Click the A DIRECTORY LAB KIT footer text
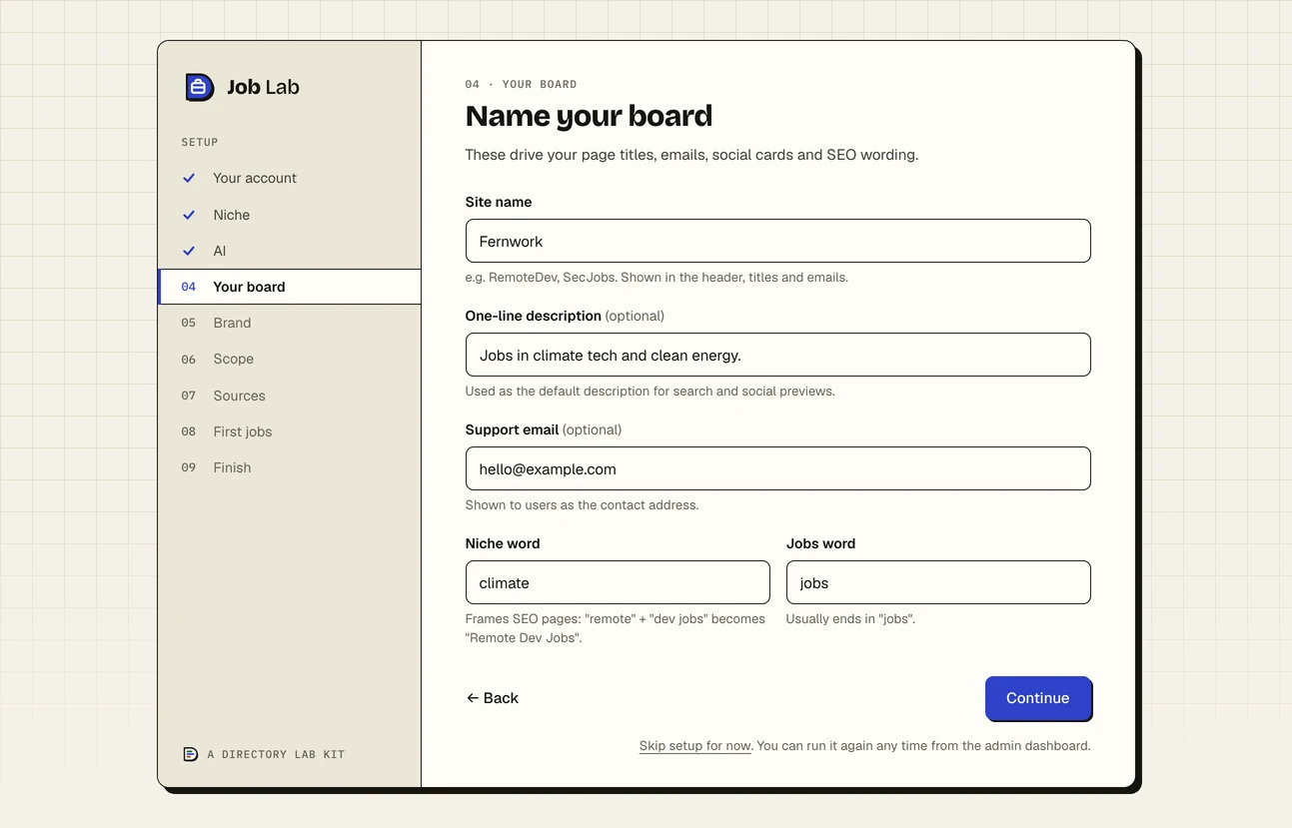The width and height of the screenshot is (1292, 828). [276, 754]
